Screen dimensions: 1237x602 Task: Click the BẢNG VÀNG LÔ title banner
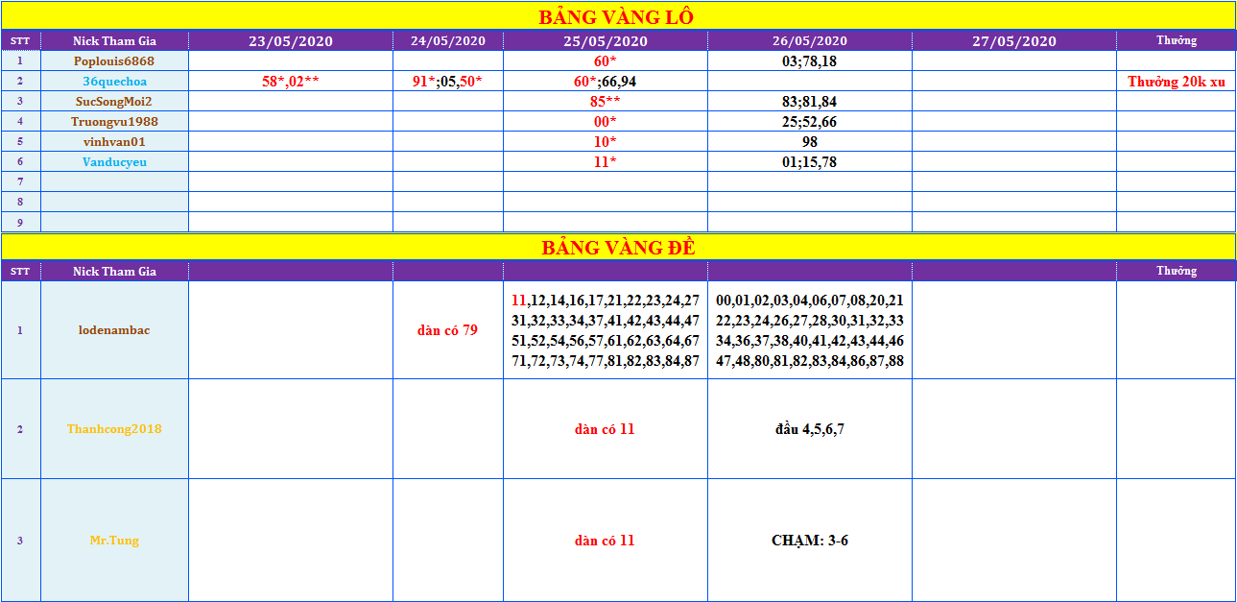coord(618,16)
